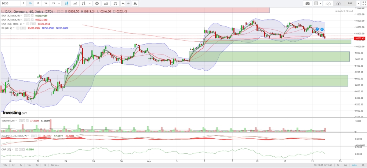
Task: Click the DAX layout name button
Action: [350, 3]
